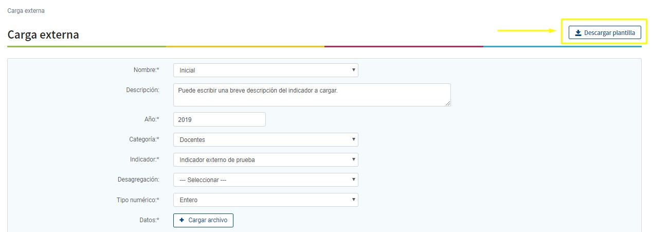Click the Tipo numérico field label
The width and height of the screenshot is (652, 232).
(138, 200)
